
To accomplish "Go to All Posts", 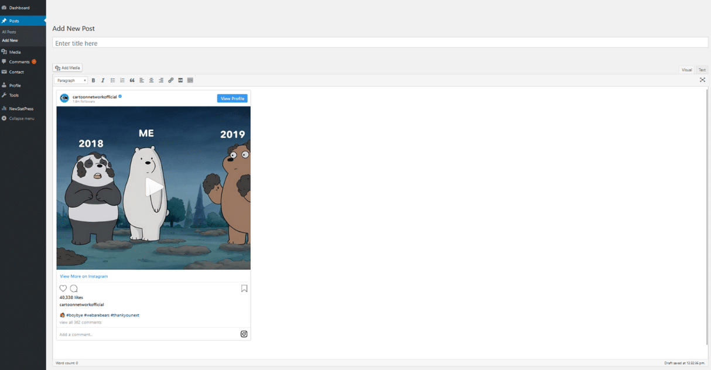I will tap(9, 32).
